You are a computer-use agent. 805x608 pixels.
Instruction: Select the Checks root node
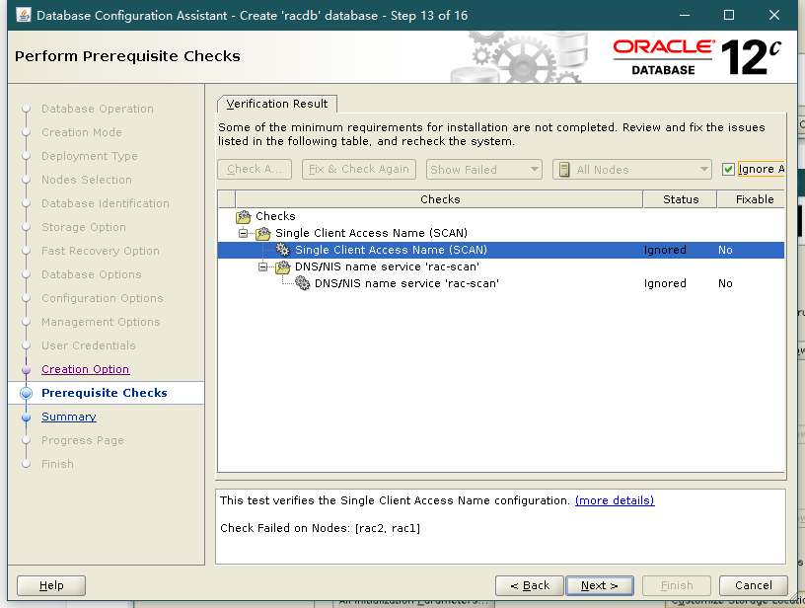click(275, 216)
